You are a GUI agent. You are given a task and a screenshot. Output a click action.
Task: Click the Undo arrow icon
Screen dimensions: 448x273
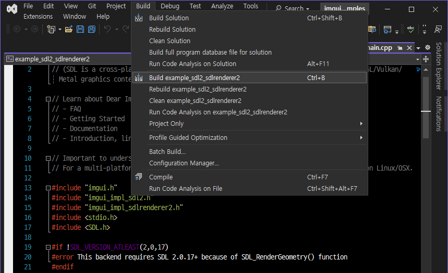pos(107,29)
